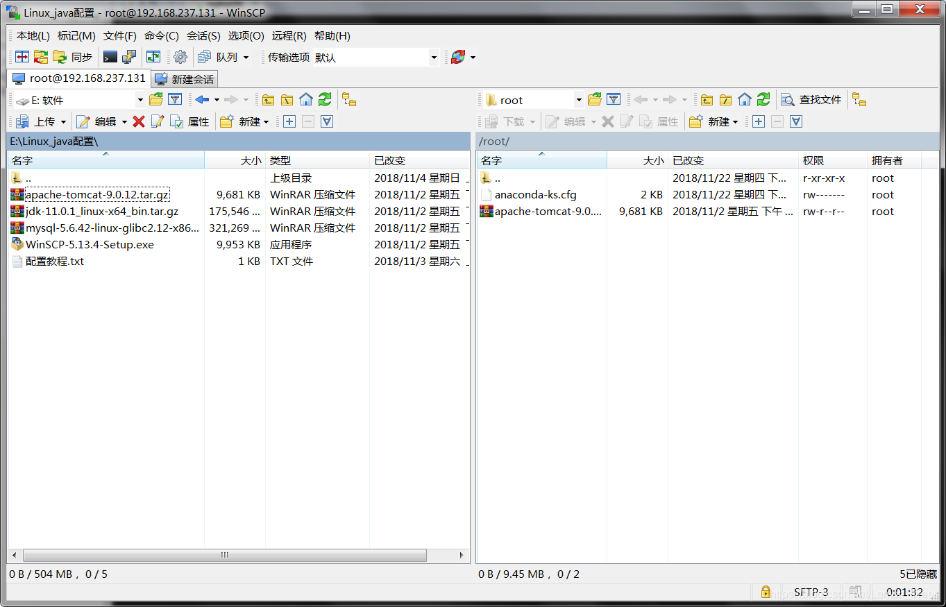The image size is (946, 607).
Task: Click remote home directory icon
Action: (745, 100)
